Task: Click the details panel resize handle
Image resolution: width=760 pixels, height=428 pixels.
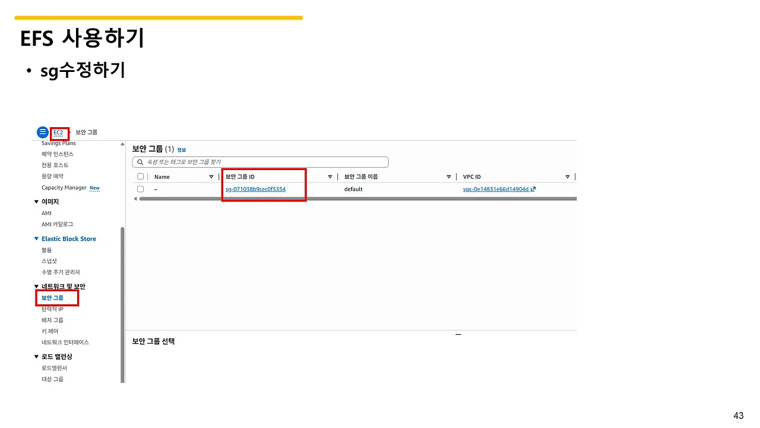Action: click(x=458, y=335)
